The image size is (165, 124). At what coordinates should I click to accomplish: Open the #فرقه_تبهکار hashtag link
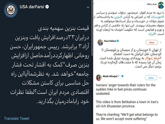click(153, 58)
